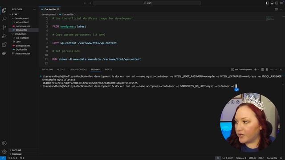This screenshot has width=285, height=160.
Task: Switch to the Ports tab
Action: pyautogui.click(x=108, y=69)
